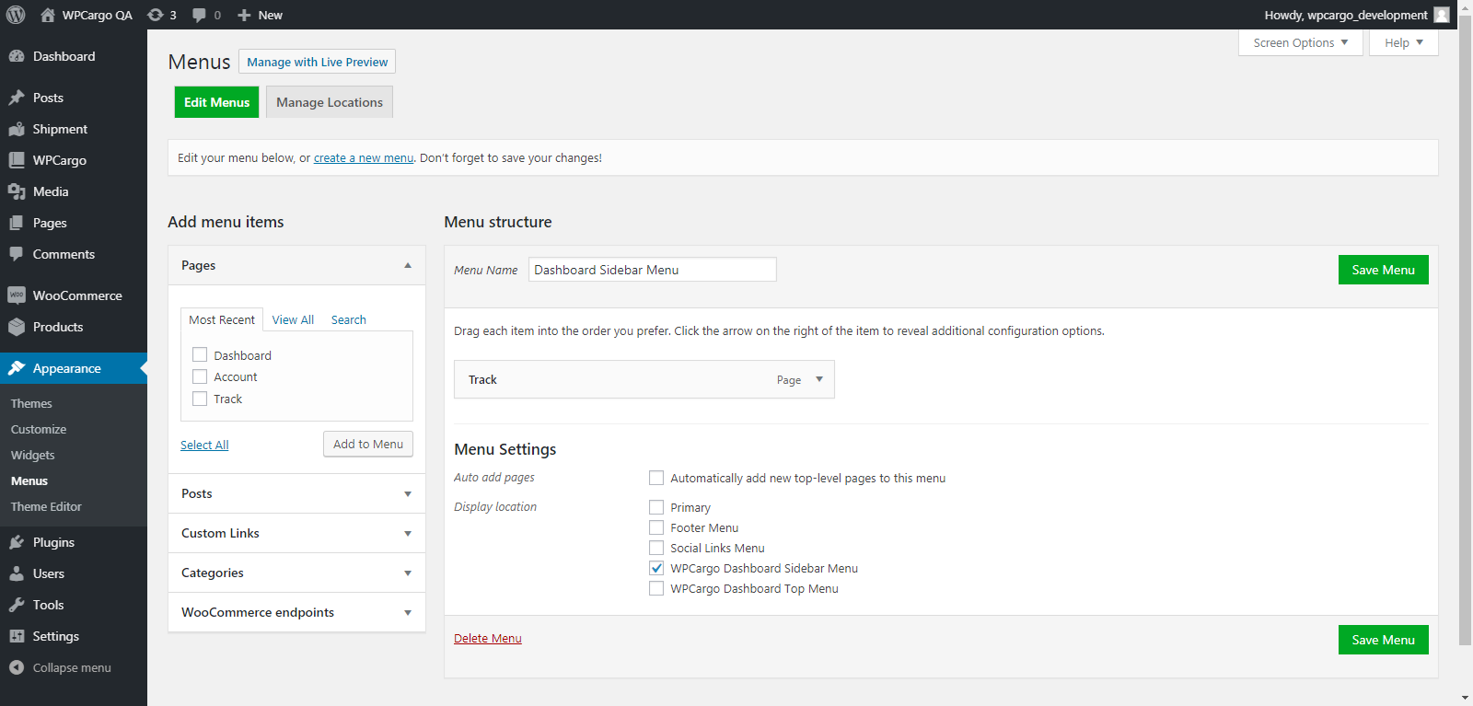Screen dimensions: 1473x706
Task: Click the WordPress logo icon
Action: tap(16, 15)
